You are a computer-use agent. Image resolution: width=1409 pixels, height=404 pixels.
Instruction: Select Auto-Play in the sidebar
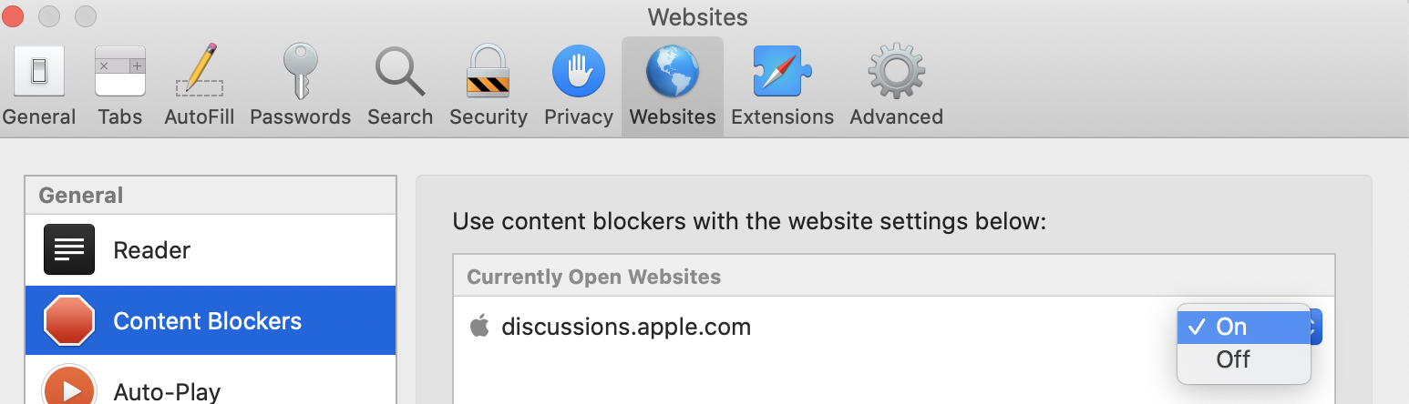pos(167,391)
